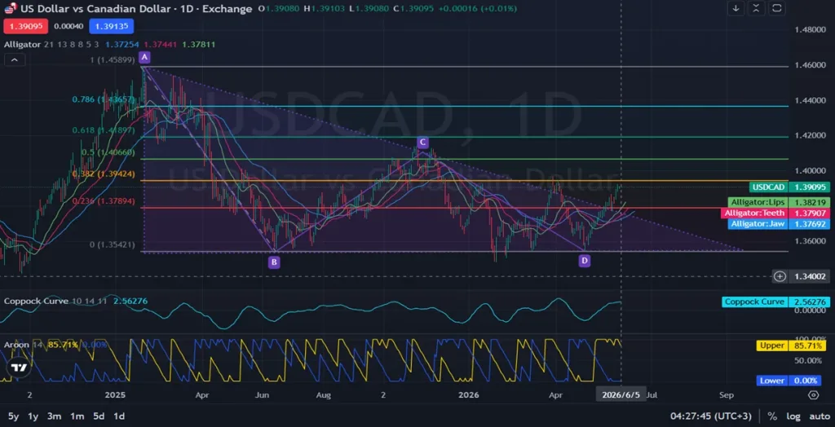Click the 2025 label on the time axis
Image resolution: width=835 pixels, height=427 pixels.
[115, 395]
